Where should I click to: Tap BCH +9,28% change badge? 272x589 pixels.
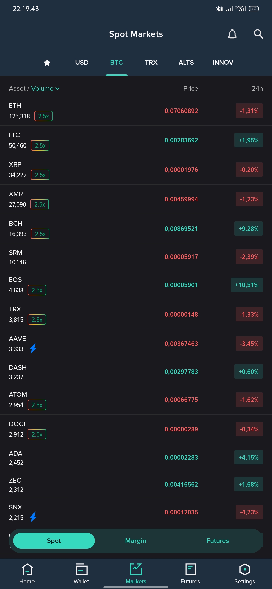[249, 229]
